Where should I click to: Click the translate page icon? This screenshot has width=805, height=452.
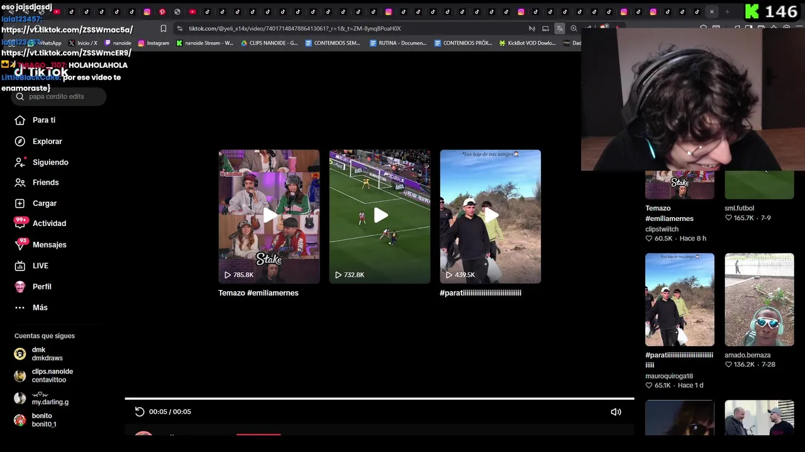click(x=559, y=28)
